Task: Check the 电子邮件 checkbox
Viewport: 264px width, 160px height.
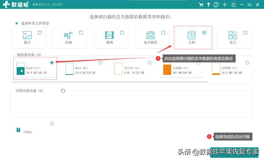Action: point(163,33)
